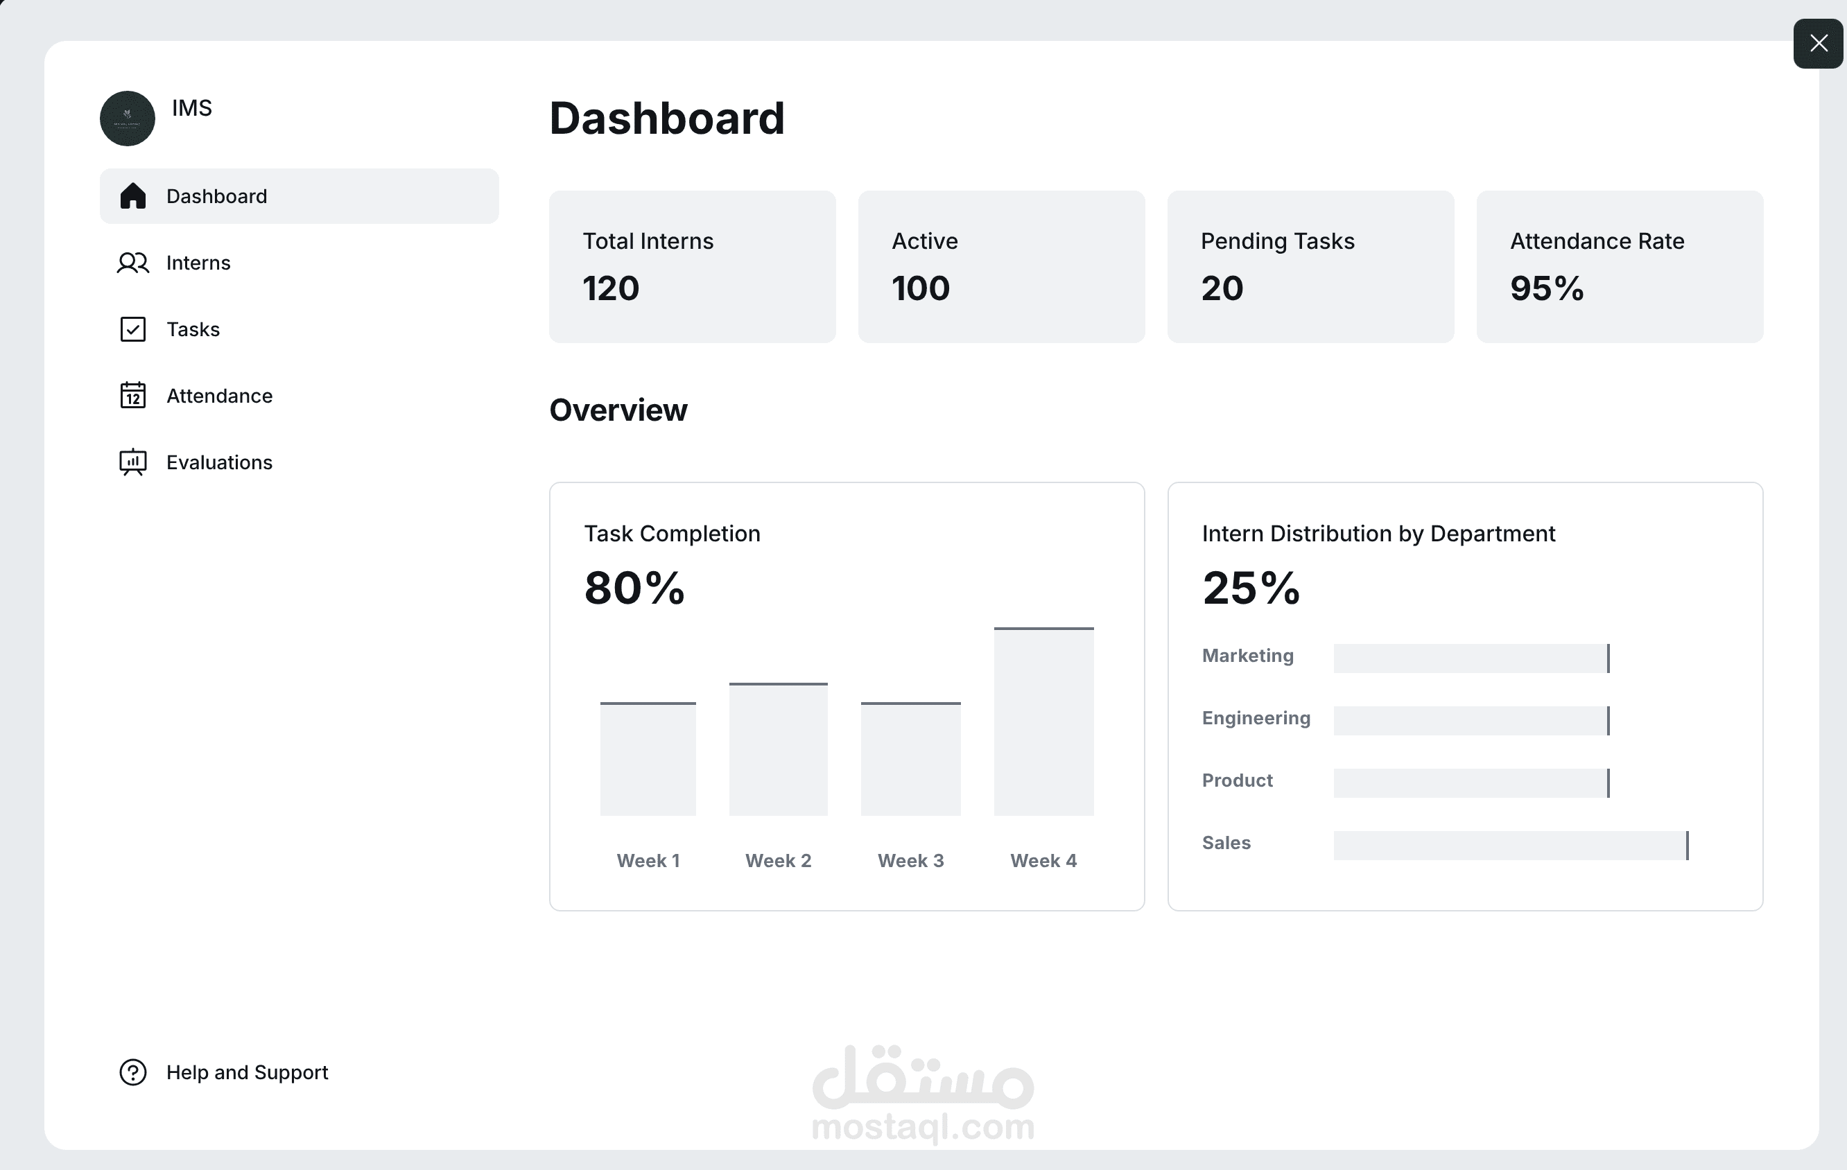
Task: Select the home icon next to Dashboard
Action: click(133, 196)
